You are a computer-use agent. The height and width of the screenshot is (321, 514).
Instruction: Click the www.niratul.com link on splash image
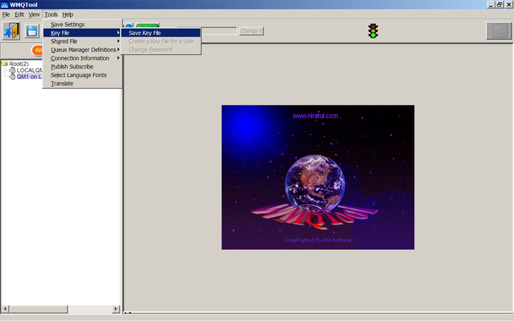pyautogui.click(x=315, y=116)
